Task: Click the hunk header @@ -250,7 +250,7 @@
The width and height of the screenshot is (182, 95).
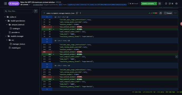Action: click(62, 66)
